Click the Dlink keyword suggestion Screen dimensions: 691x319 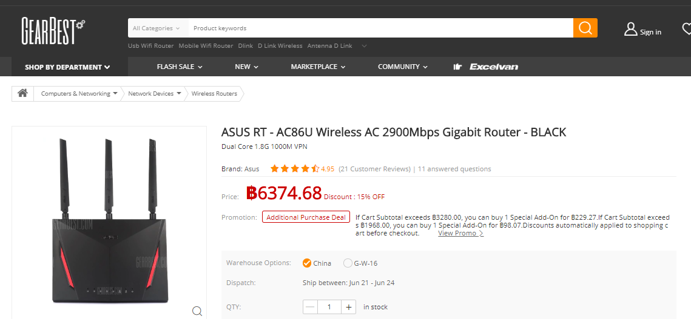click(x=246, y=46)
